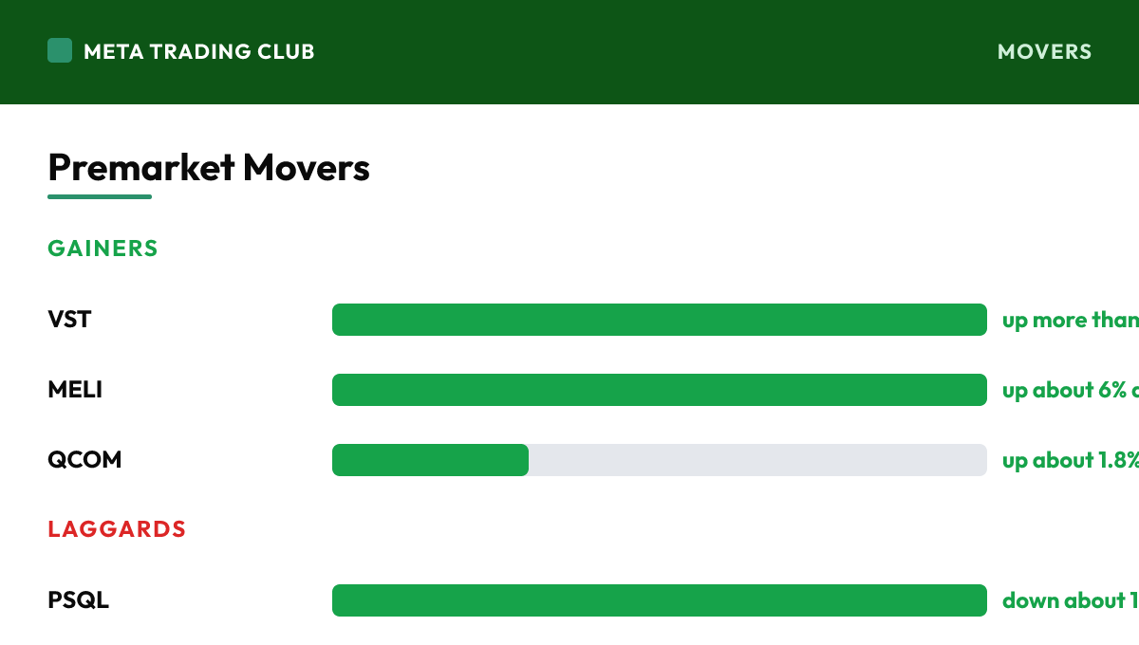
Task: Click the 'up about 6%' text beside MELI
Action: (1065, 391)
